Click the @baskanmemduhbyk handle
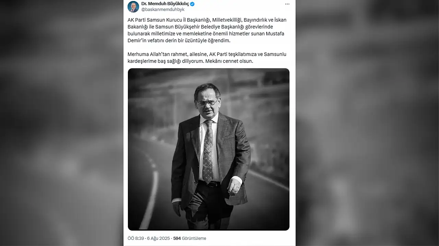The width and height of the screenshot is (439, 246). [x=163, y=10]
